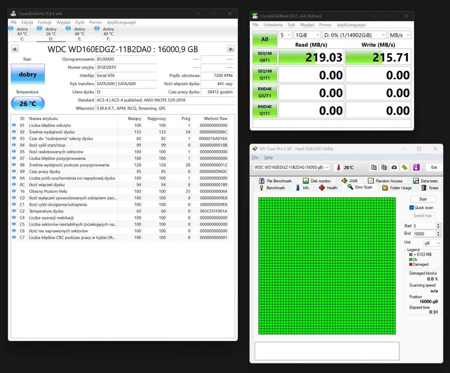
Task: Click End position input field showing 16000
Action: pos(424,234)
